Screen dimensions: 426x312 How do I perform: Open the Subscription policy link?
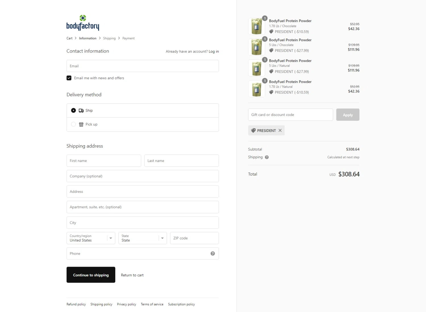(x=181, y=304)
